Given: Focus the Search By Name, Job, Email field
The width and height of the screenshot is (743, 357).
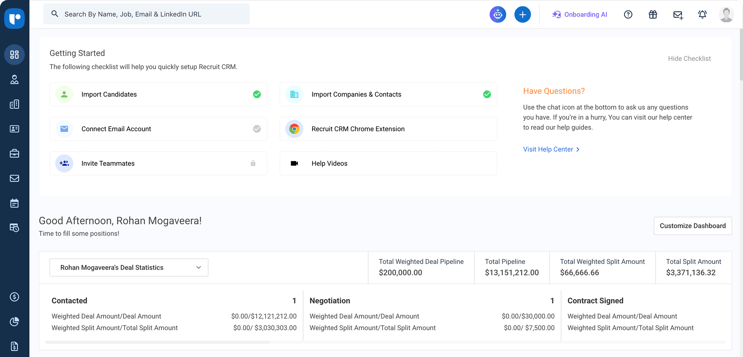Looking at the screenshot, I should click(146, 14).
